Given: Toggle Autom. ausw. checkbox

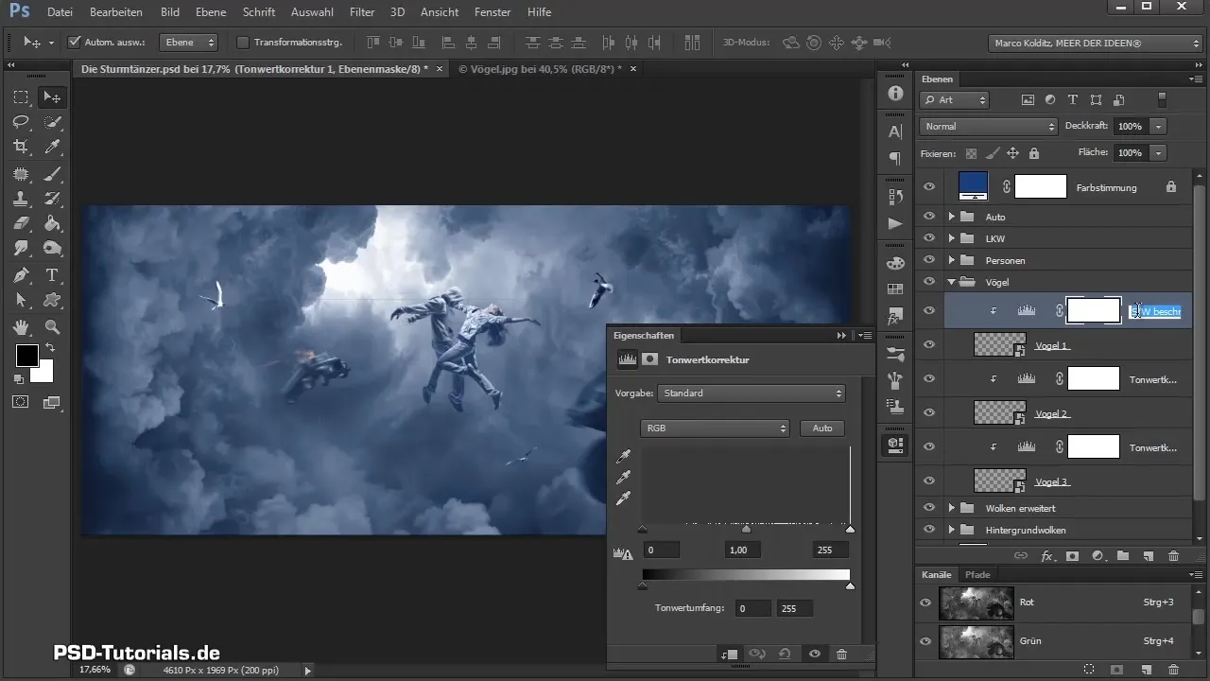Looking at the screenshot, I should [x=75, y=43].
